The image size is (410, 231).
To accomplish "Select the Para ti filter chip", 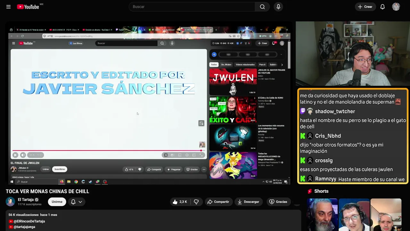I will 262,64.
